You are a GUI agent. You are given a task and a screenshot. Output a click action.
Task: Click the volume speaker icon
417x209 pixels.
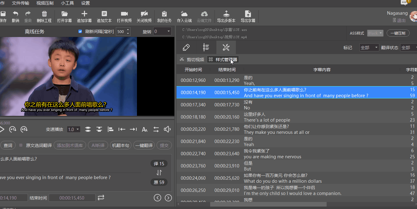click(x=167, y=129)
